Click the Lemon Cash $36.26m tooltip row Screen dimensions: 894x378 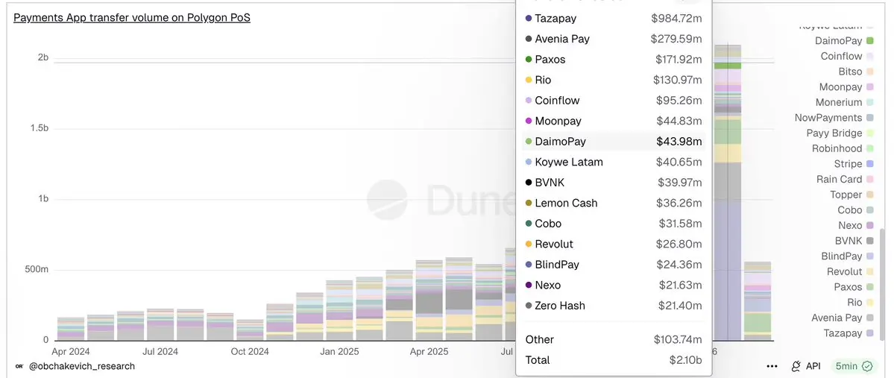[614, 204]
